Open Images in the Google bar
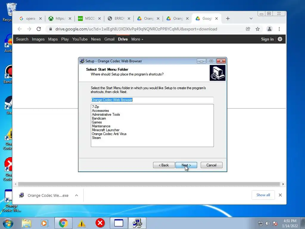This screenshot has width=305, height=229. [38, 39]
